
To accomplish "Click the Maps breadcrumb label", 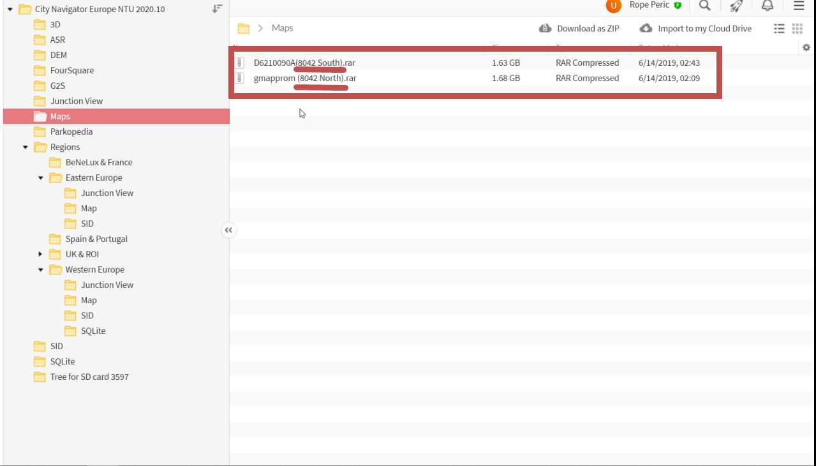I will coord(283,28).
